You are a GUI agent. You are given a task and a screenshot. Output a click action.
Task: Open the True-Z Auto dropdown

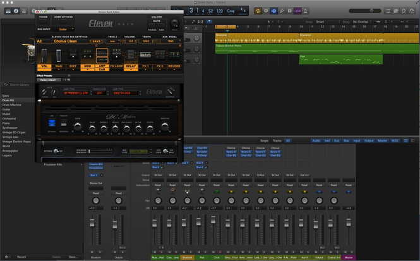click(112, 41)
